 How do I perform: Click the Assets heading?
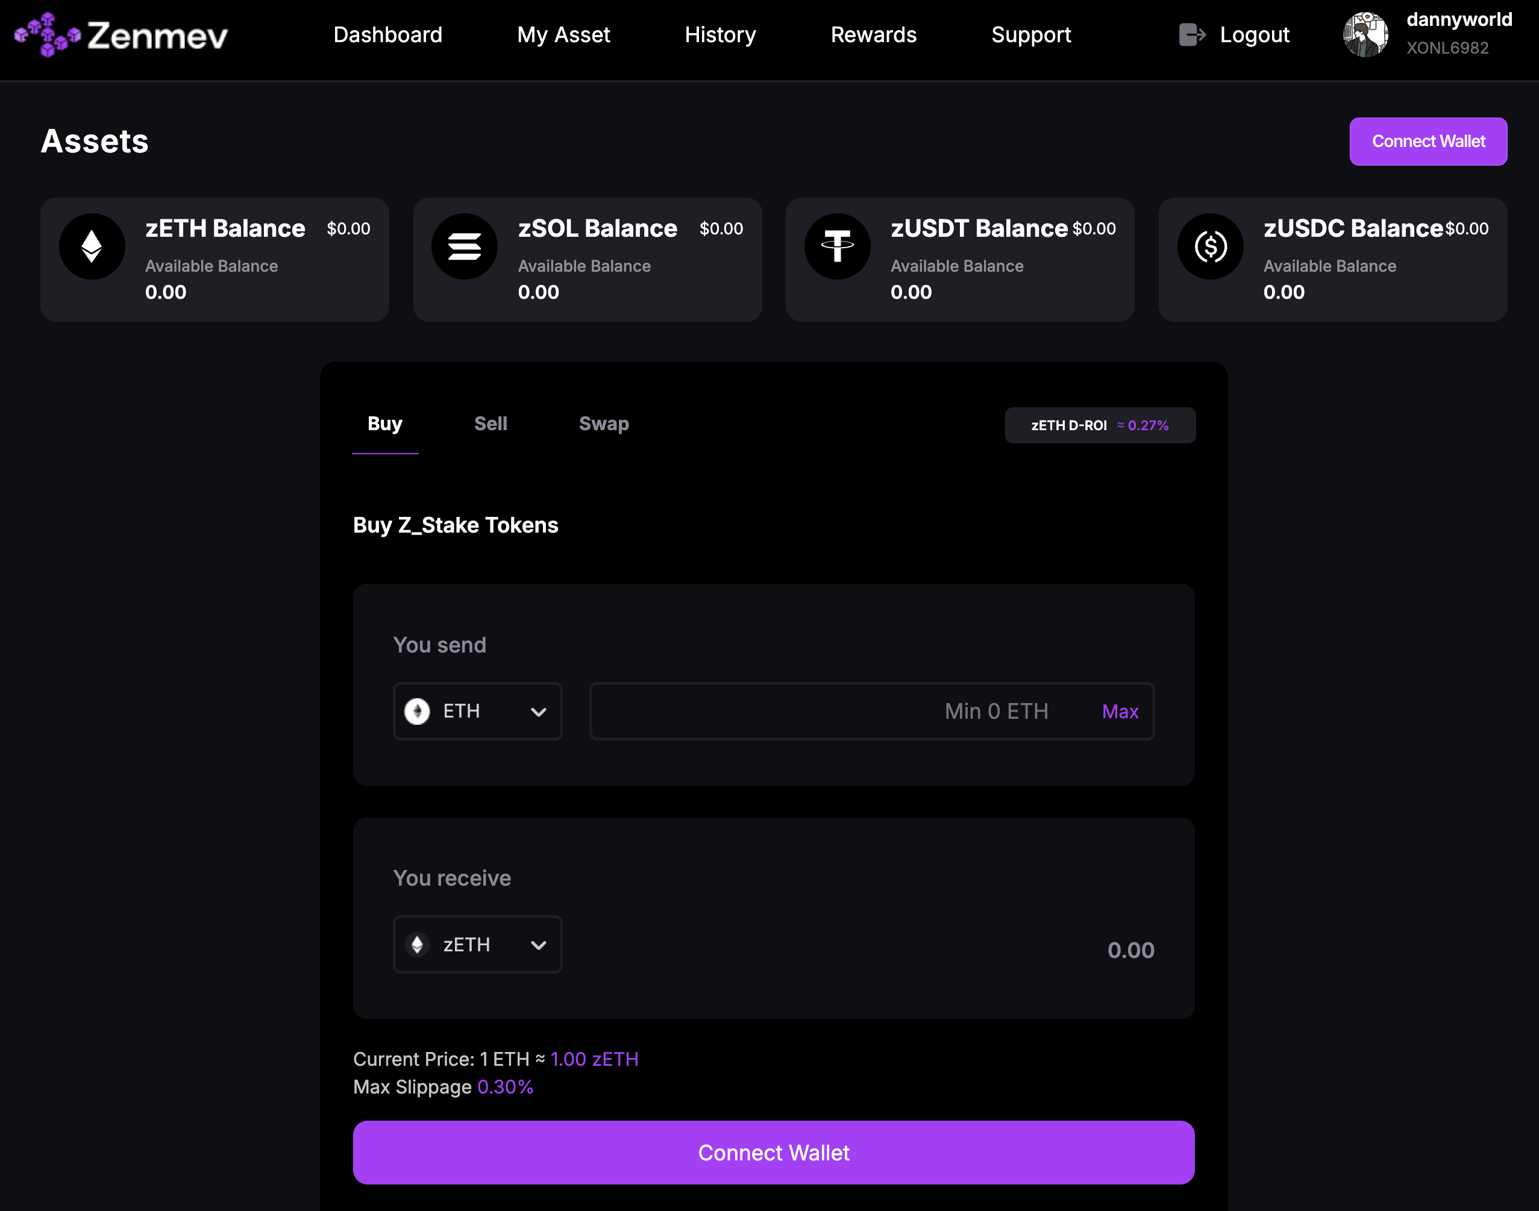(95, 141)
